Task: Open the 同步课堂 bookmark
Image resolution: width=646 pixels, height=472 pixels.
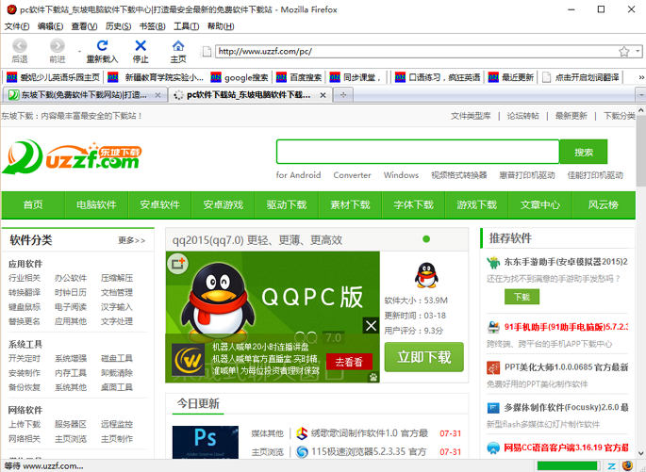Action: 355,77
